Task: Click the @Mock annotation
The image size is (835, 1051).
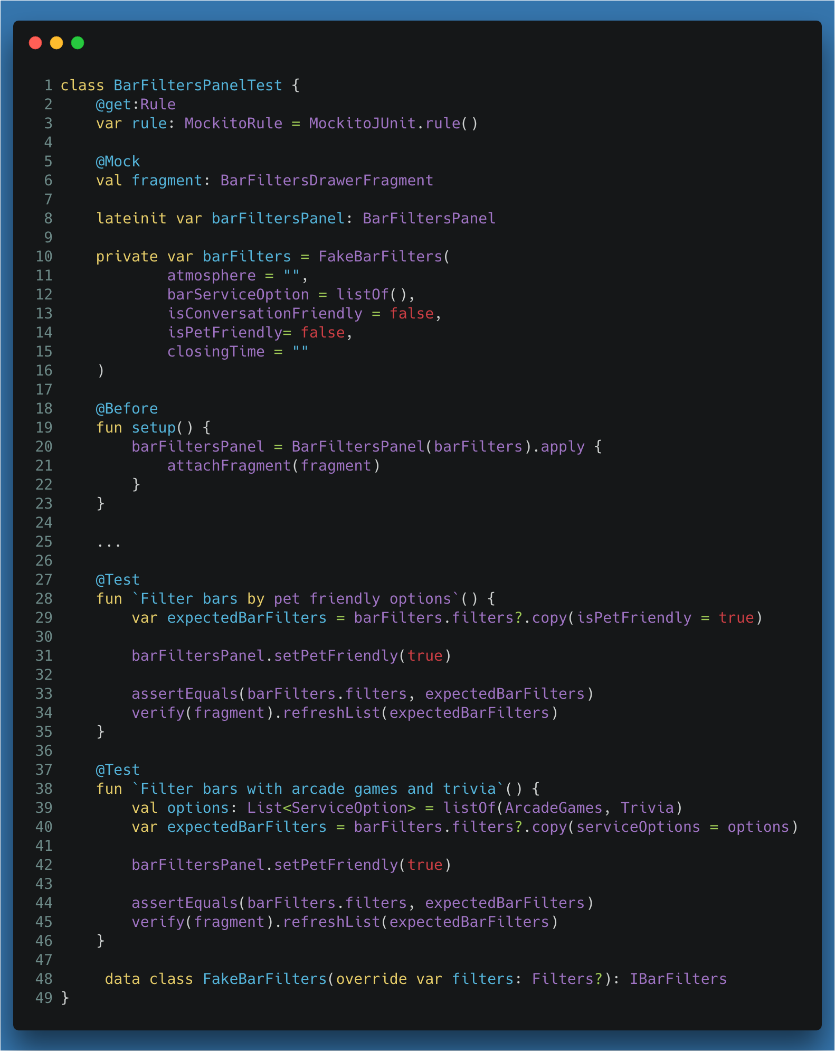Action: 118,162
